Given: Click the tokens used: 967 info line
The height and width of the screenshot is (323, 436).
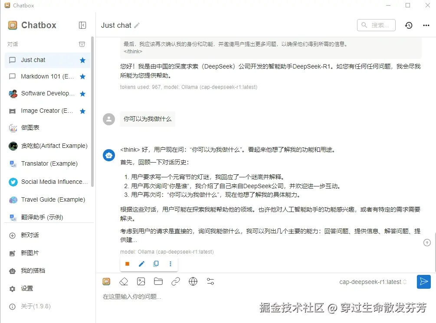Looking at the screenshot, I should click(x=189, y=87).
